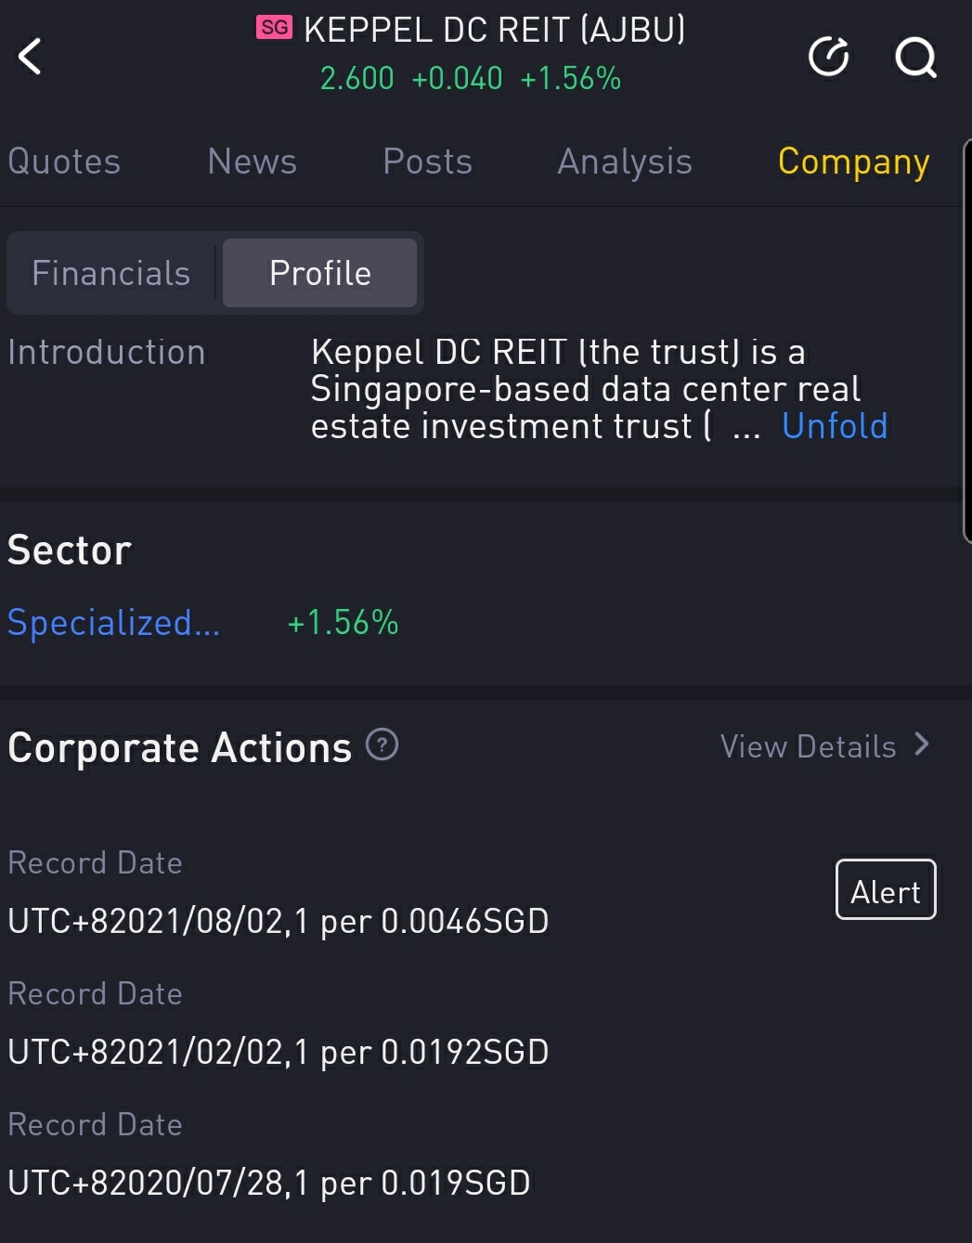The height and width of the screenshot is (1243, 972).
Task: Tap the SG market badge
Action: 274,28
